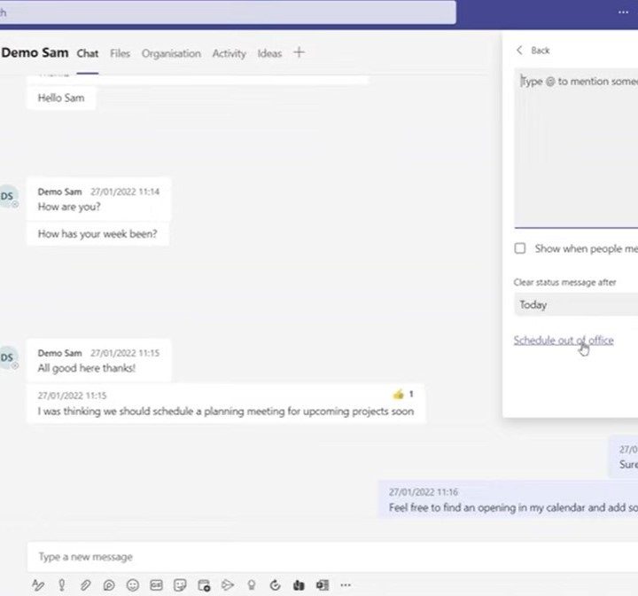Open more messaging extensions ellipsis

coord(346,585)
